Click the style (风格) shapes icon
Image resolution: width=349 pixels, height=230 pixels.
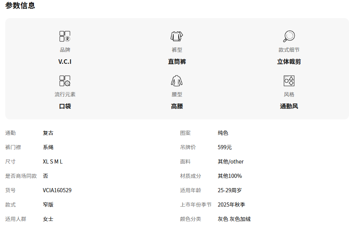pos(289,81)
